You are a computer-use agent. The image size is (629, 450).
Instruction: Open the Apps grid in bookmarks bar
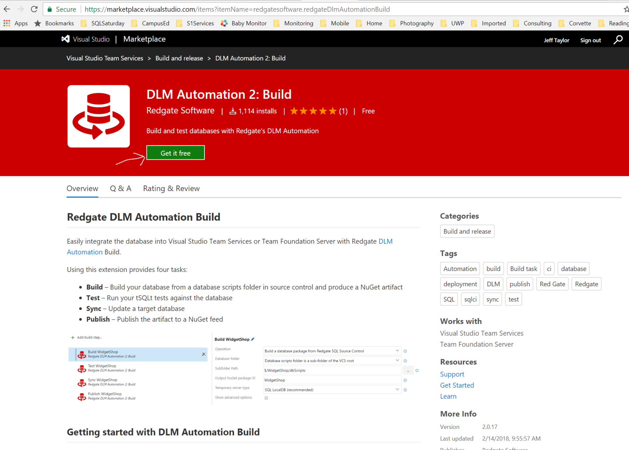[16, 23]
